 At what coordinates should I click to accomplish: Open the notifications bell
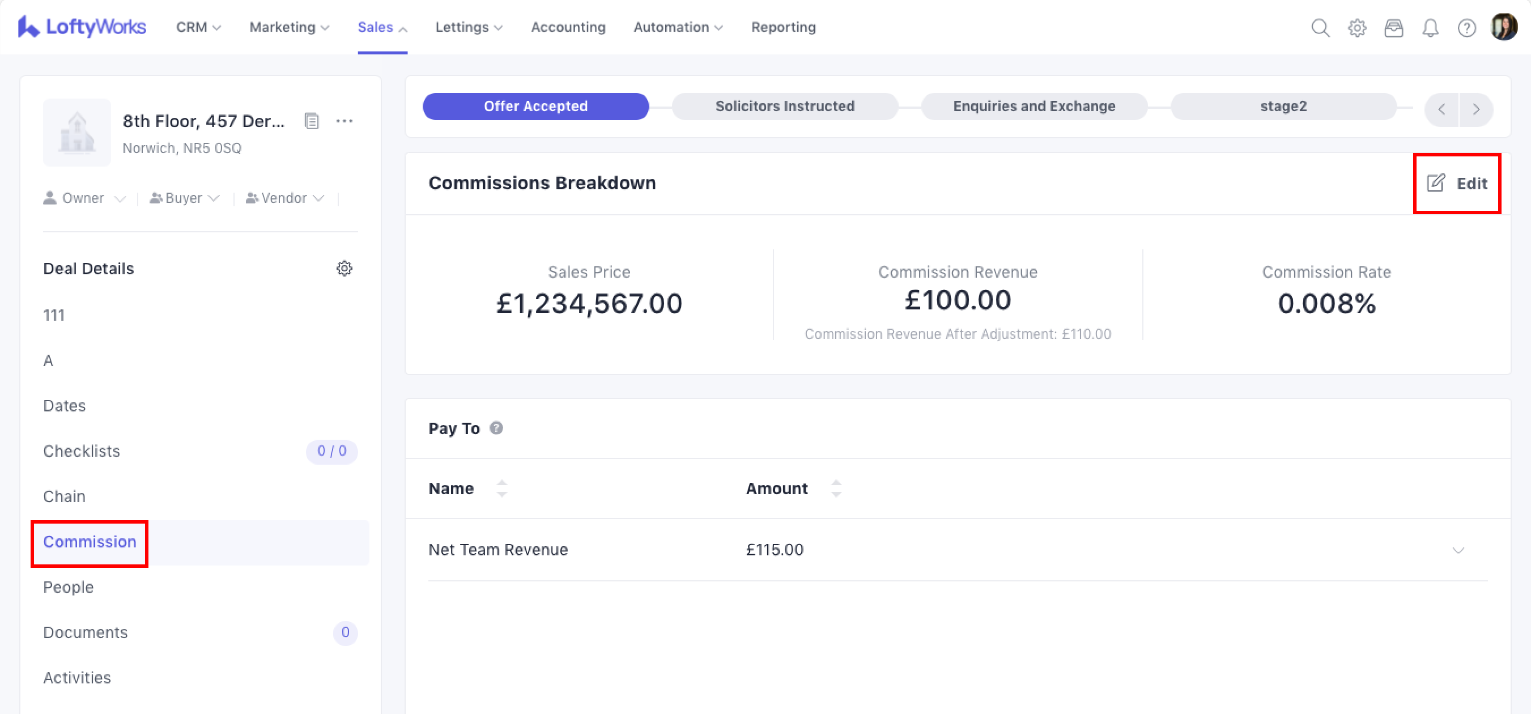[1430, 28]
